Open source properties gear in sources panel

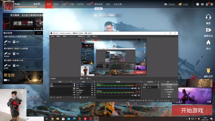80,97
